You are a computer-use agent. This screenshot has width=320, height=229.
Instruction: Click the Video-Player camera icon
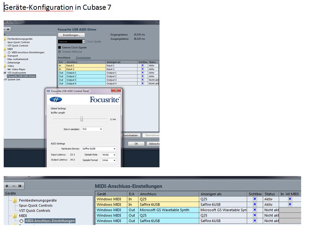[x=9, y=69]
